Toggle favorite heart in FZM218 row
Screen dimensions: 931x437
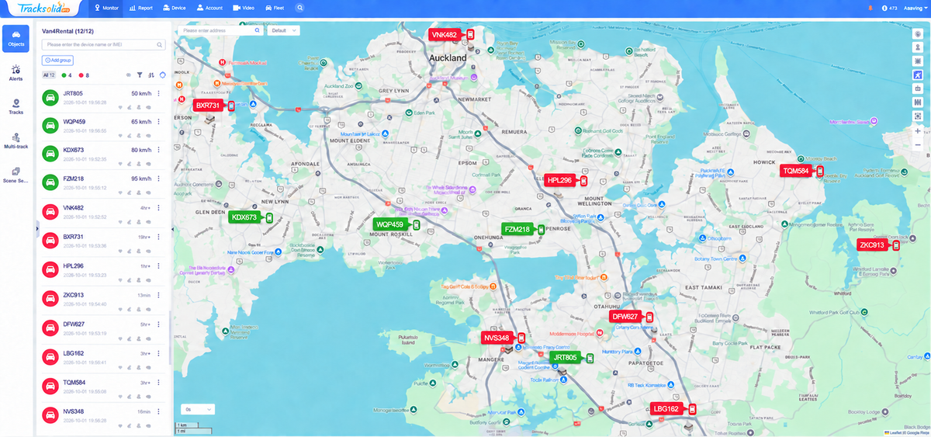coord(120,192)
